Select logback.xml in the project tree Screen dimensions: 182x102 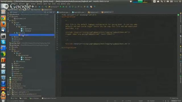32,35
